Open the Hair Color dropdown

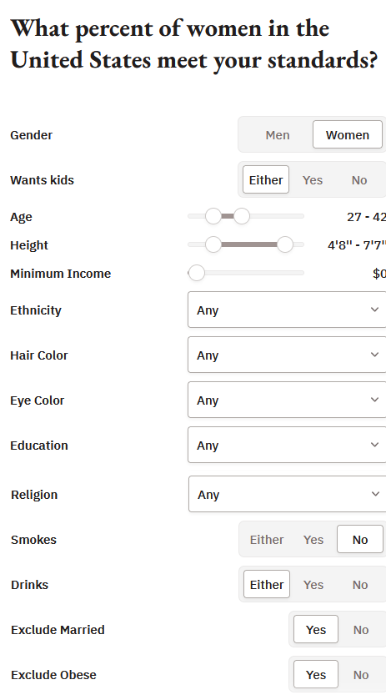(287, 355)
